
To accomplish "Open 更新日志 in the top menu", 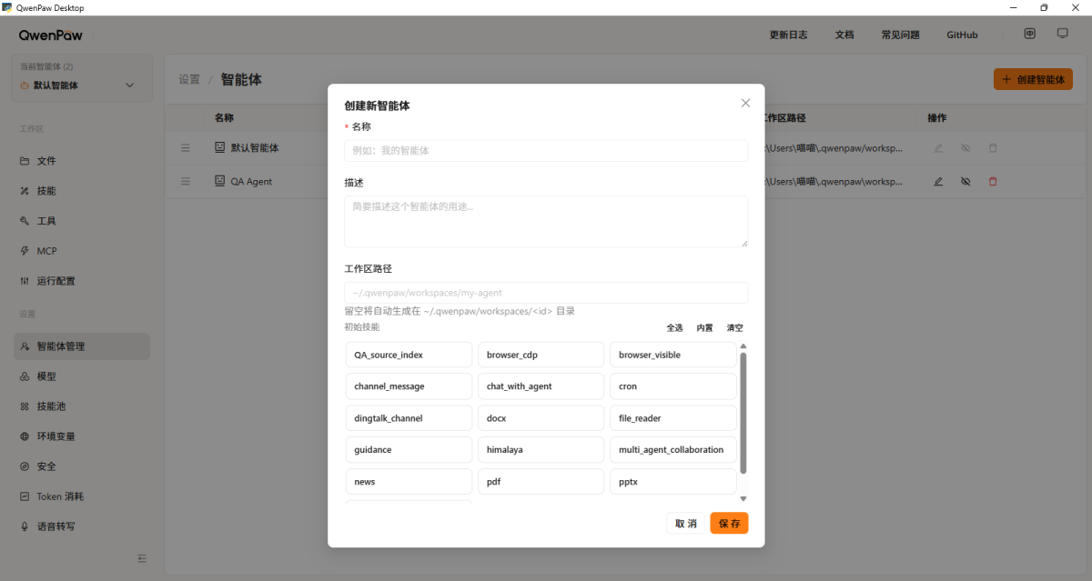I will [x=788, y=35].
